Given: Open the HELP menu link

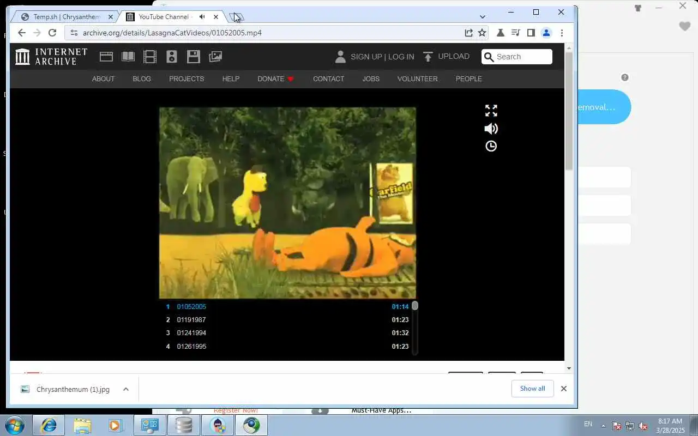Looking at the screenshot, I should pyautogui.click(x=231, y=79).
